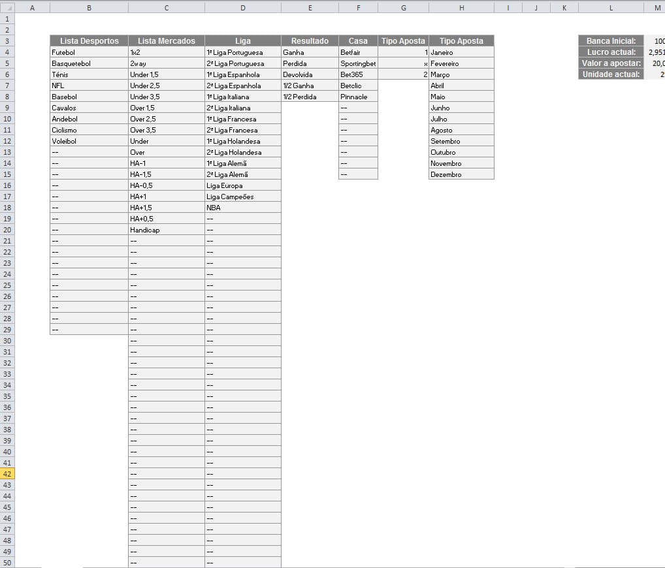Select row 1 header
Viewport: 665px width, 568px height.
click(x=7, y=19)
